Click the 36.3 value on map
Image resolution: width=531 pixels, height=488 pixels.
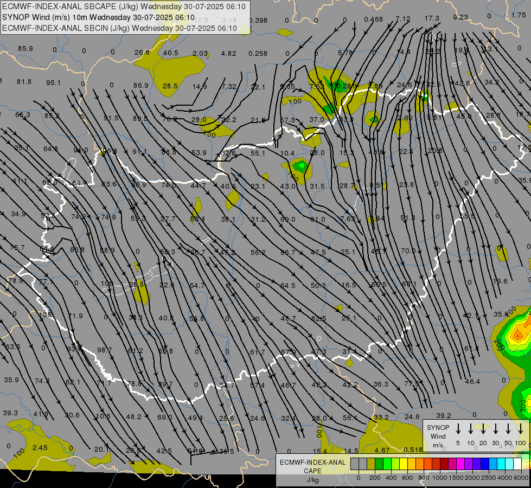click(381, 384)
